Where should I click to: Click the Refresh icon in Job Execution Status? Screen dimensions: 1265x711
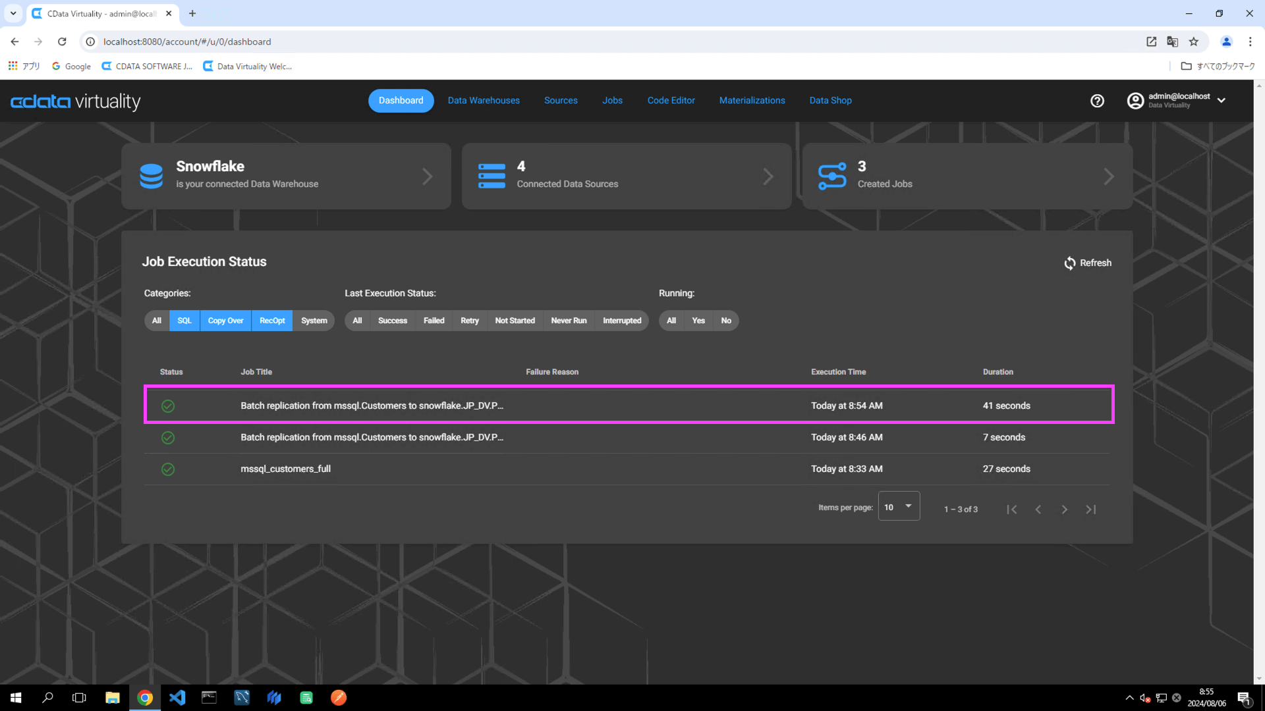pyautogui.click(x=1069, y=263)
